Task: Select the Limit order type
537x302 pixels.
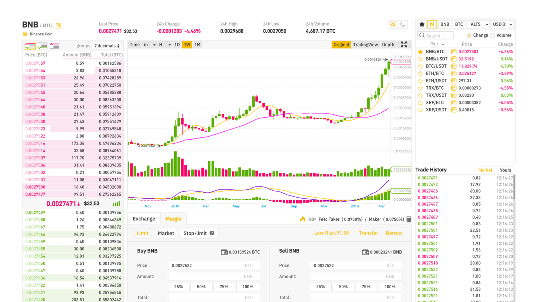Action: pyautogui.click(x=142, y=233)
